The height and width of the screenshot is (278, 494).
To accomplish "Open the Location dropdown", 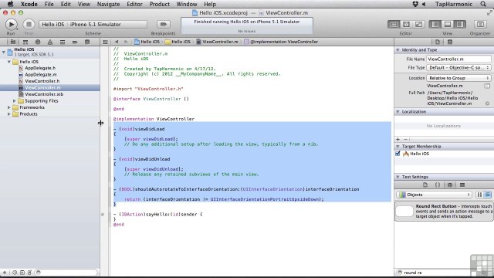I will tap(458, 78).
